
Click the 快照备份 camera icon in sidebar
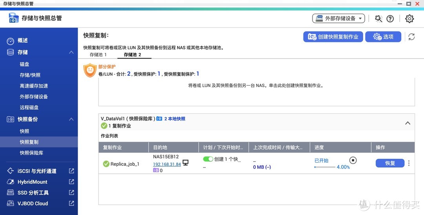pos(10,119)
